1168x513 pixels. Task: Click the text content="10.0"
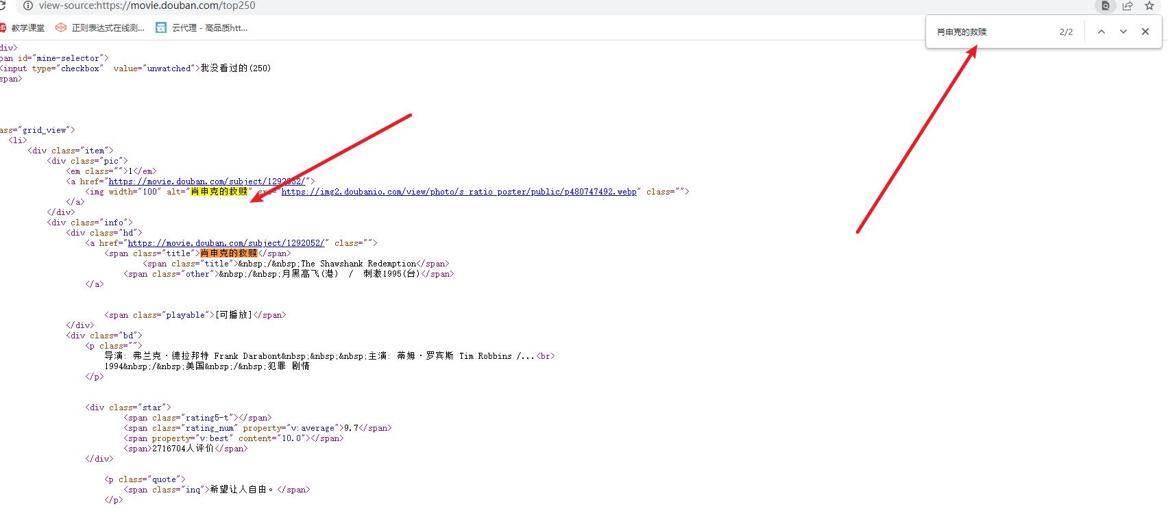tap(271, 438)
